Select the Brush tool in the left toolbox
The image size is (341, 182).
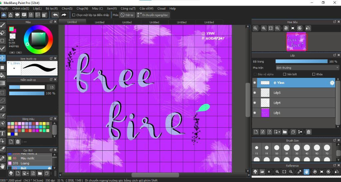click(x=2, y=25)
